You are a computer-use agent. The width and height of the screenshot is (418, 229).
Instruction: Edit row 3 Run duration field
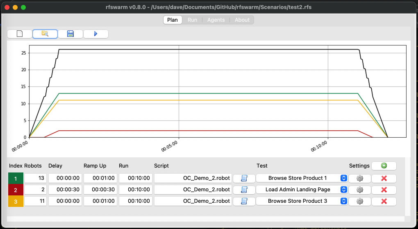[135, 201]
